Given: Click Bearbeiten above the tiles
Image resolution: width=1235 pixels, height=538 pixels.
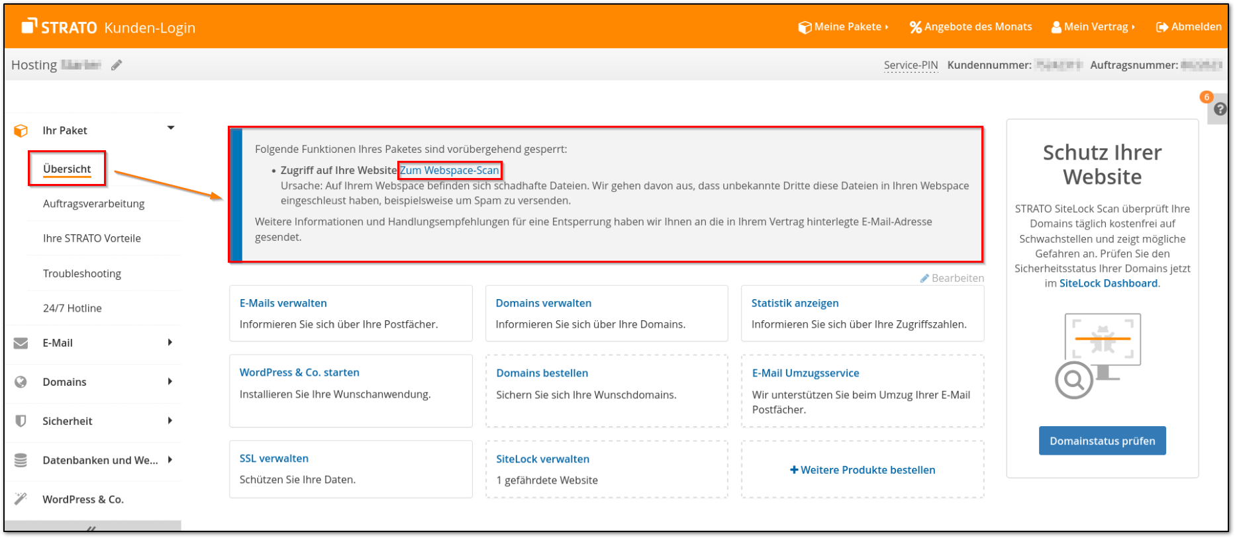Looking at the screenshot, I should [952, 278].
